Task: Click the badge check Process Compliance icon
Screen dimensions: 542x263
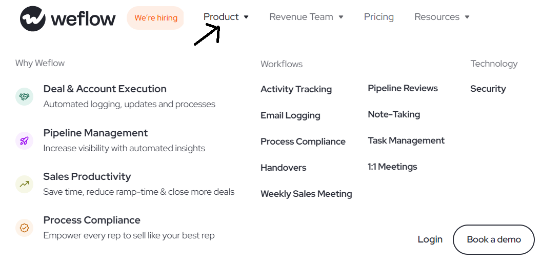Action: tap(24, 228)
